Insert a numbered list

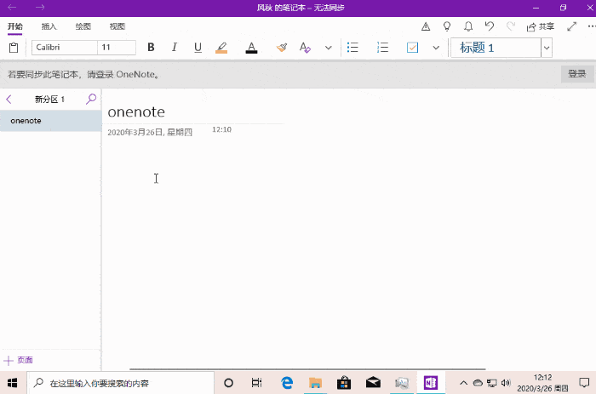(382, 48)
